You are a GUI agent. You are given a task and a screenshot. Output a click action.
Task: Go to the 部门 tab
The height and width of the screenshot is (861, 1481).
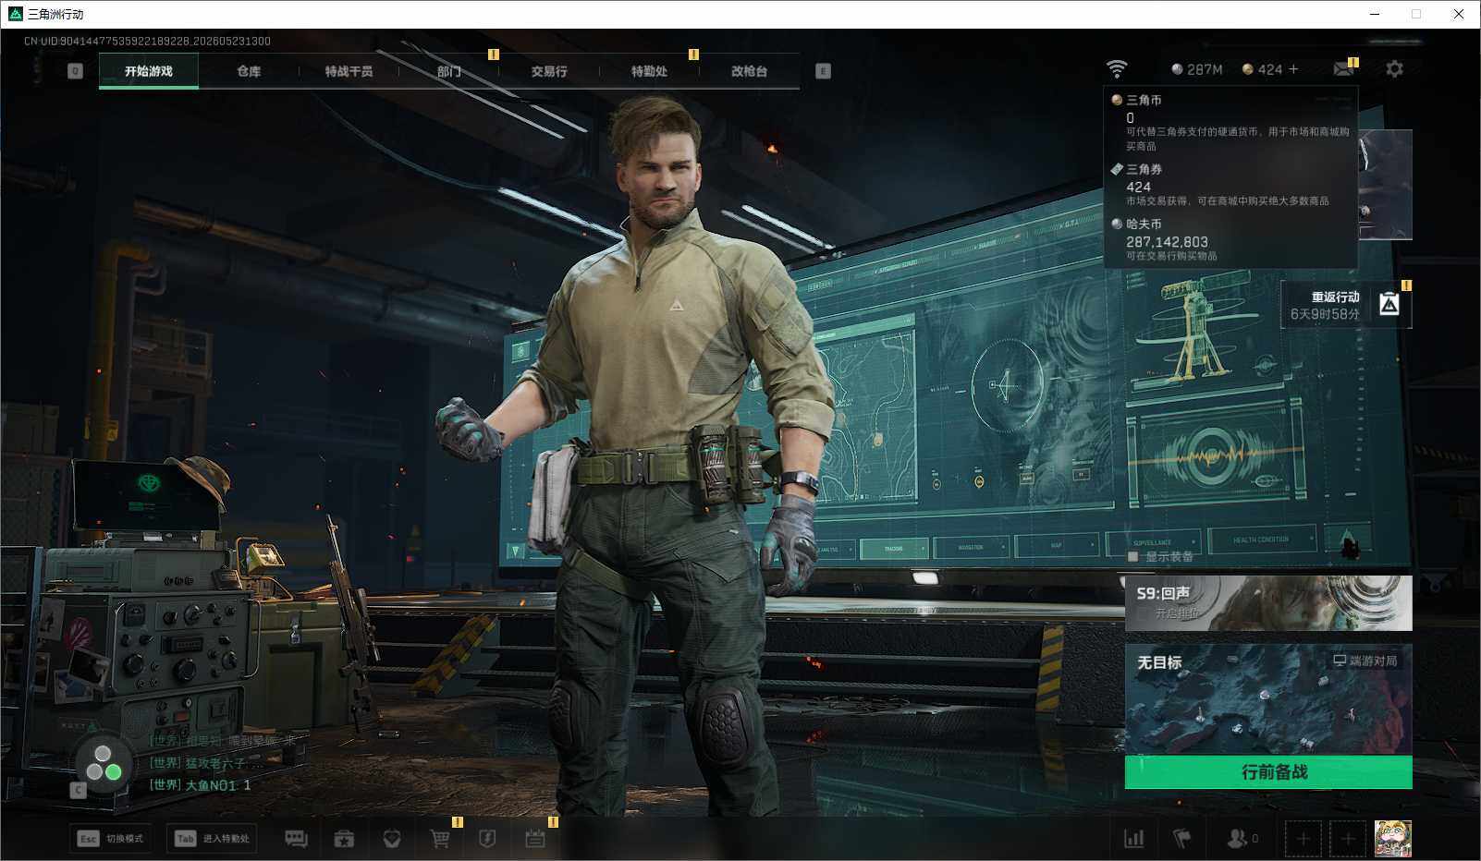click(449, 71)
